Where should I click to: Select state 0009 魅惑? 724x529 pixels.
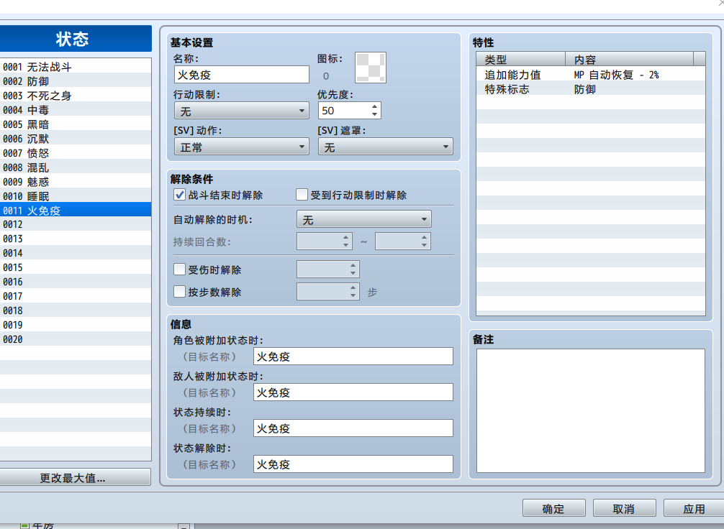[76, 182]
